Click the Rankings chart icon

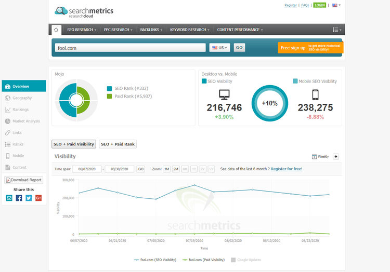(x=8, y=110)
